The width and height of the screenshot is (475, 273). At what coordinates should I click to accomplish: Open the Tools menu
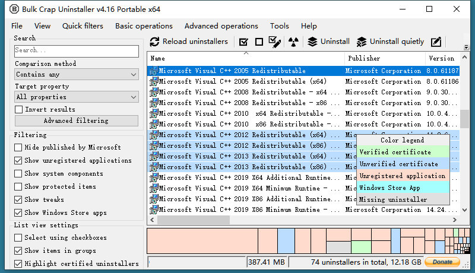279,26
